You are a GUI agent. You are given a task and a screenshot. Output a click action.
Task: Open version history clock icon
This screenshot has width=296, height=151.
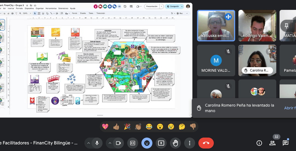point(125,6)
